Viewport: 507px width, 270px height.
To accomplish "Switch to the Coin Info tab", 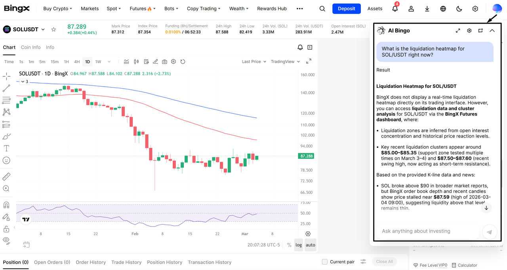I will point(30,47).
